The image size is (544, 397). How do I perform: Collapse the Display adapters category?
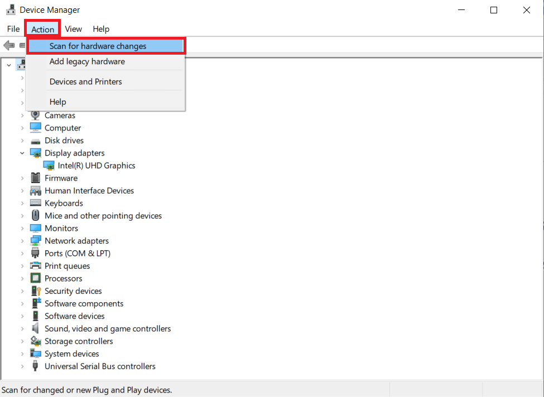22,153
